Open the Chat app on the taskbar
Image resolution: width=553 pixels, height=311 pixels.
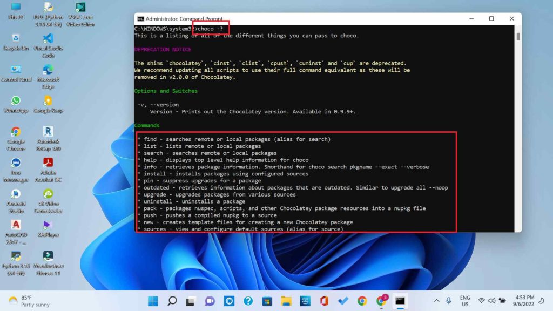210,301
